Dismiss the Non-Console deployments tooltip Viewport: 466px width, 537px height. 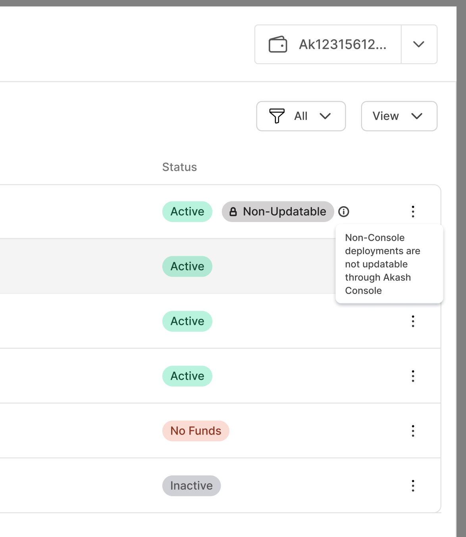[389, 264]
